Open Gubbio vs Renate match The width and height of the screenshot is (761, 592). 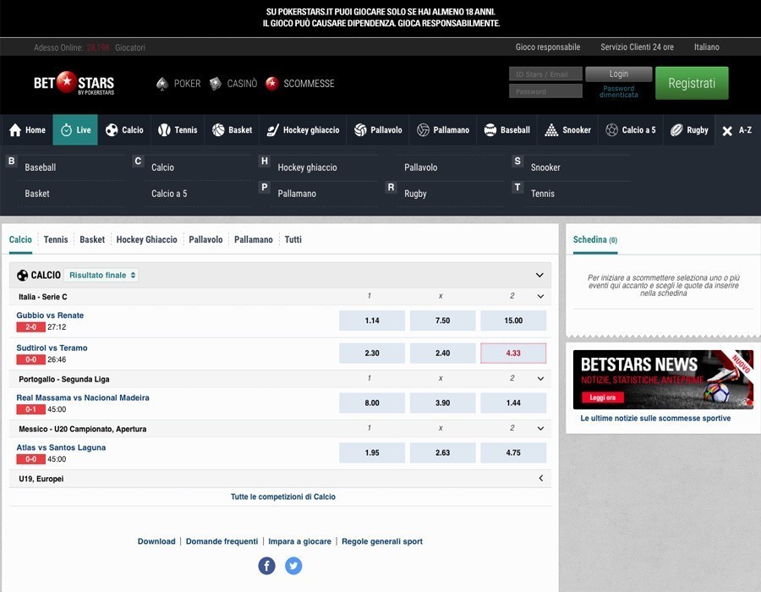[50, 315]
